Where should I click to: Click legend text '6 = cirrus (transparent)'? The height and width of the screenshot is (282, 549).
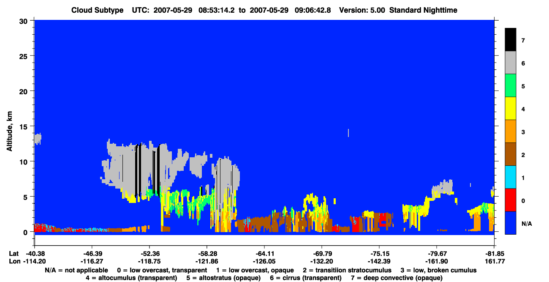[x=306, y=278]
